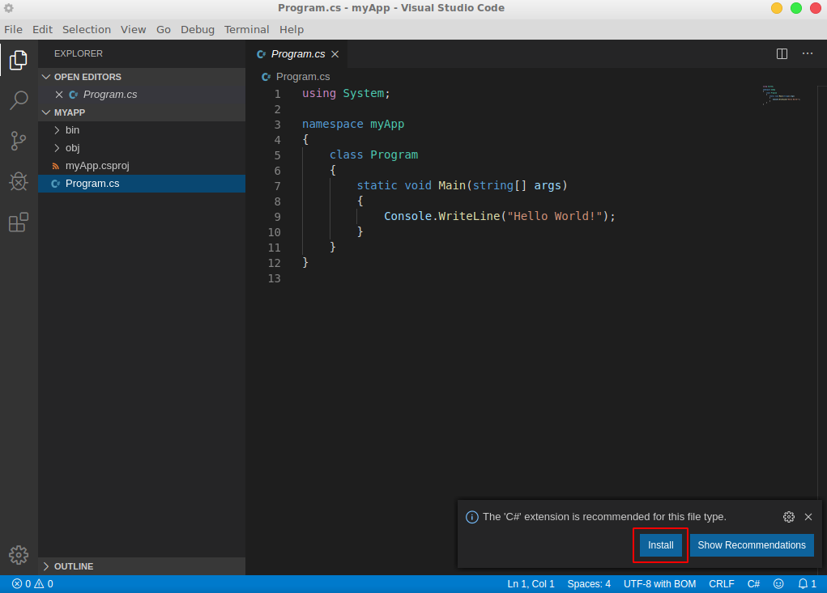Click the notification settings gear icon
The height and width of the screenshot is (593, 827).
pyautogui.click(x=788, y=517)
